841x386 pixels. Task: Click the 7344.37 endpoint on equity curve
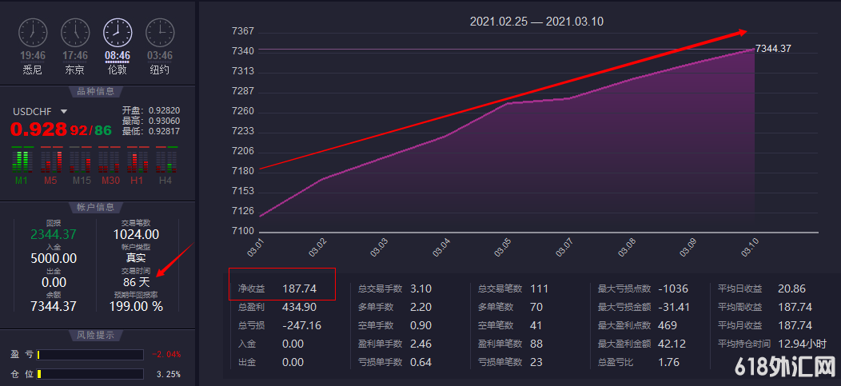point(752,50)
